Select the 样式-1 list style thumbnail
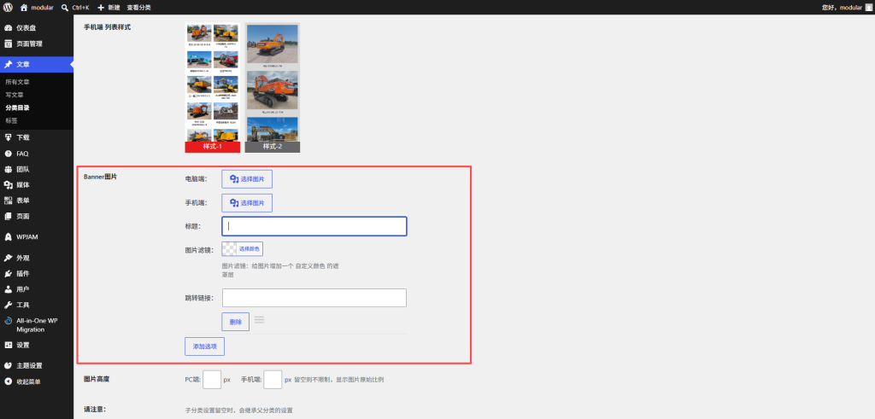875x419 pixels. 213,88
